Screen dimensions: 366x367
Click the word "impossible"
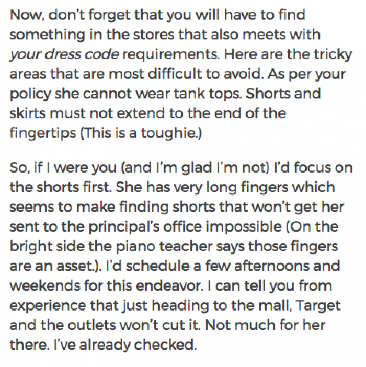[x=243, y=227]
